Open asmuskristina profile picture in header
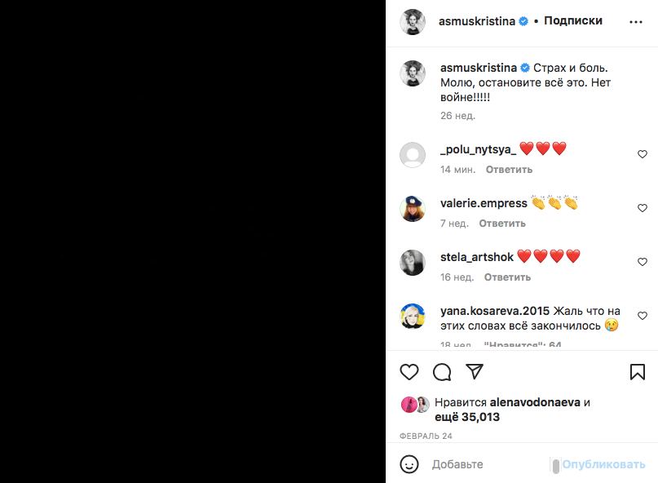 [x=413, y=22]
